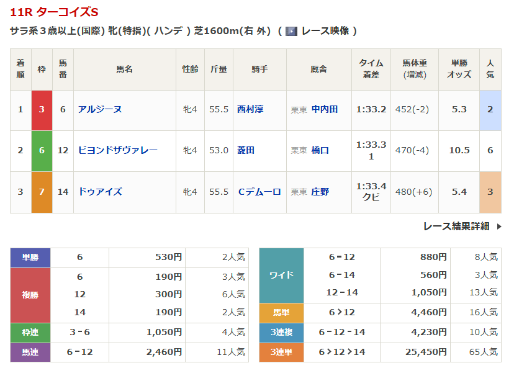Select the 11R ターコイズS race title
This screenshot has height=368, width=514.
click(x=54, y=12)
